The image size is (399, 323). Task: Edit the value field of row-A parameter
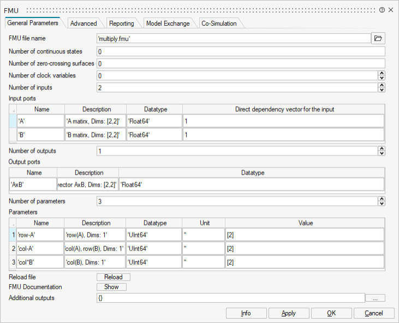pos(304,235)
